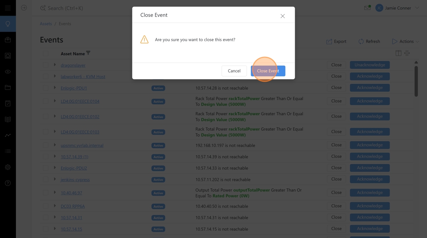The image size is (427, 238).
Task: Toggle the select-all checkbox in header
Action: (46, 54)
